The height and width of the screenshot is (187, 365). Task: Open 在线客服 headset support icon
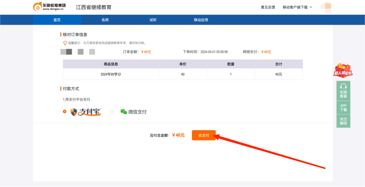coord(343,86)
